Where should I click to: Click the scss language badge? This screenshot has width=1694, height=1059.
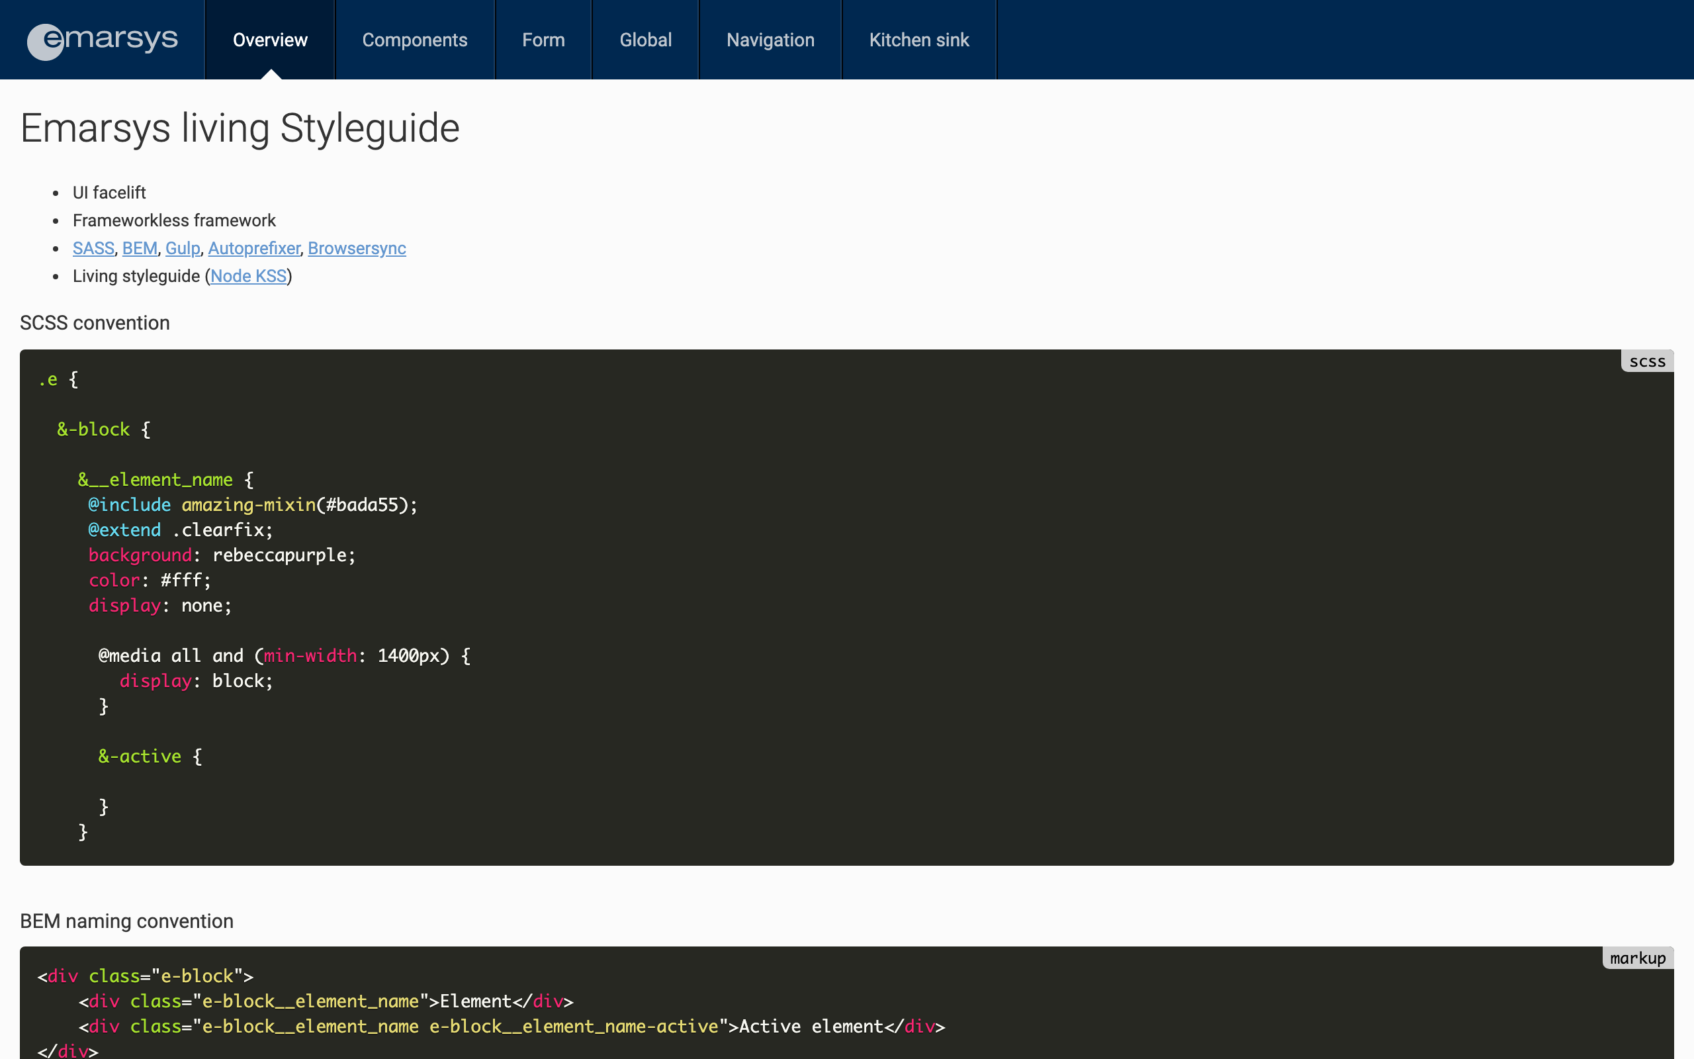1646,361
